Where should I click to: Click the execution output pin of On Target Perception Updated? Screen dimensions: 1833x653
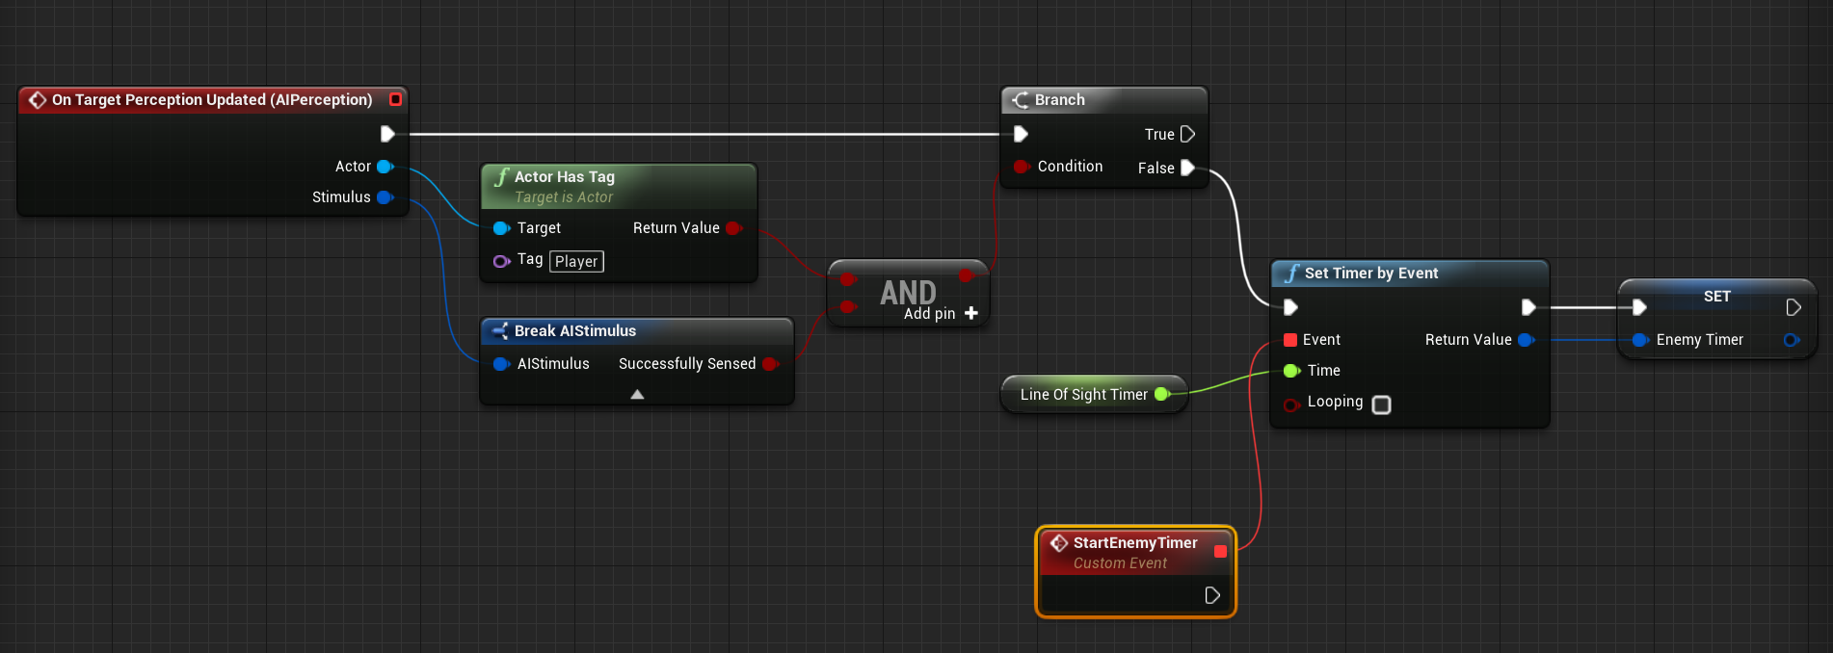click(x=387, y=134)
